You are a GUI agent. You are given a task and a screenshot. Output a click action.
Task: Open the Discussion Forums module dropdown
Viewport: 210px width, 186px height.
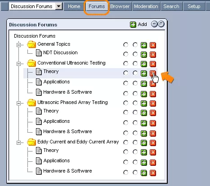click(59, 6)
